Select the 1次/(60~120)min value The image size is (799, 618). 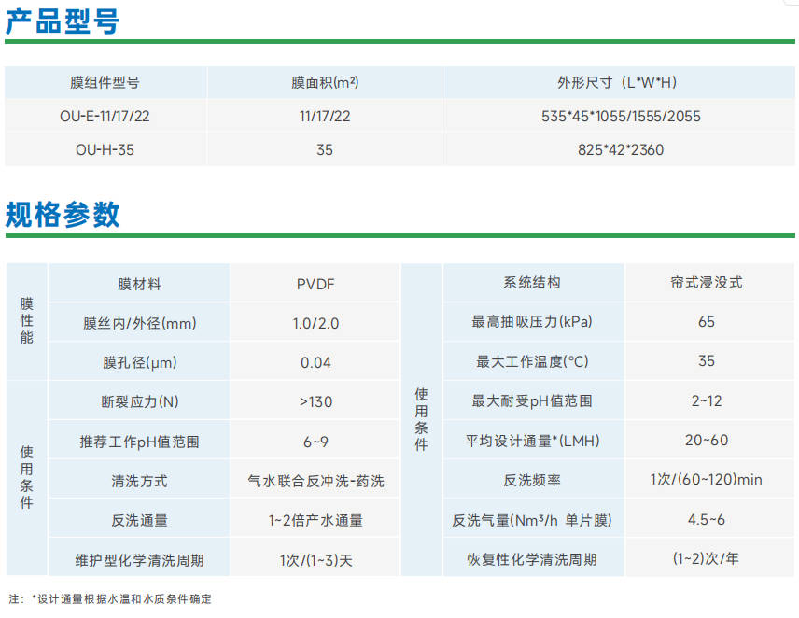click(x=707, y=480)
